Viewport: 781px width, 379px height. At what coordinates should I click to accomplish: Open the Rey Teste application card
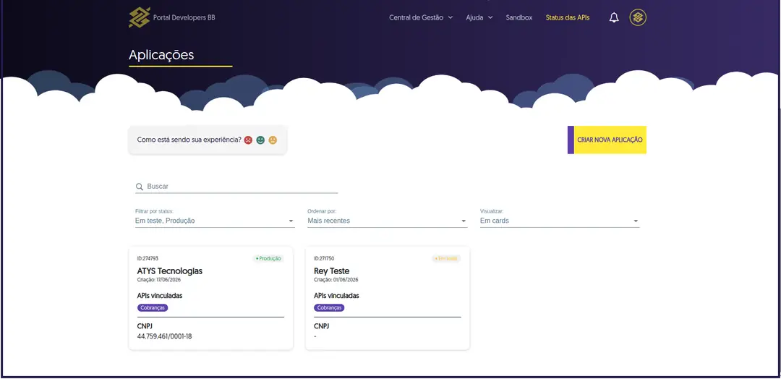[388, 298]
